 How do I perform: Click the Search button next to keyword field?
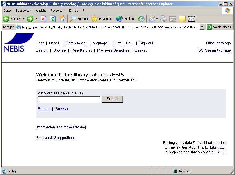point(112,99)
